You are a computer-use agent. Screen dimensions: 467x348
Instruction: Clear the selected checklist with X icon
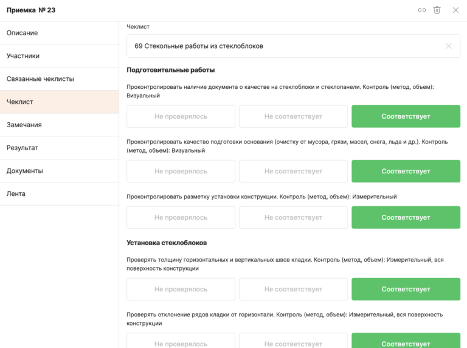click(x=449, y=46)
